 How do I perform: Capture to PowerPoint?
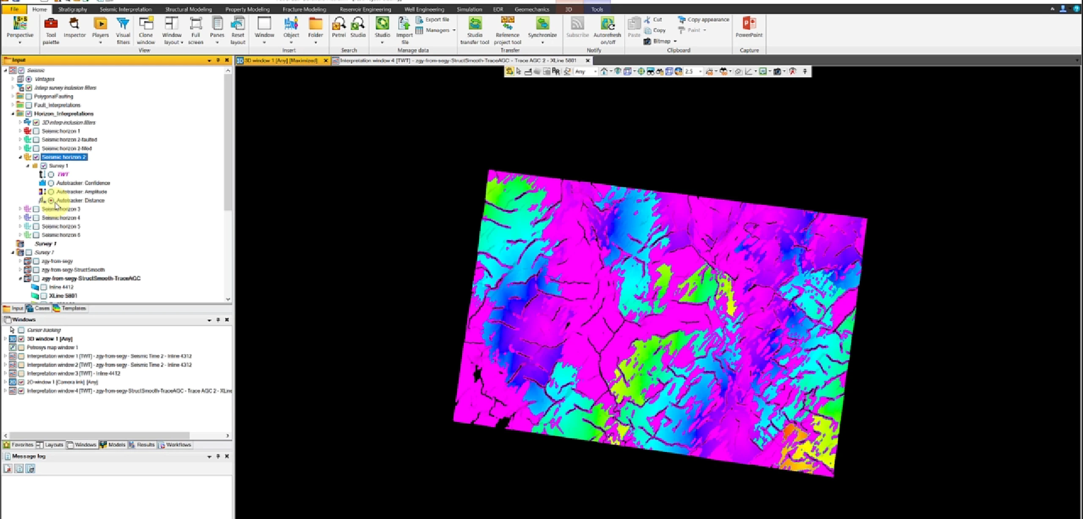[x=749, y=28]
